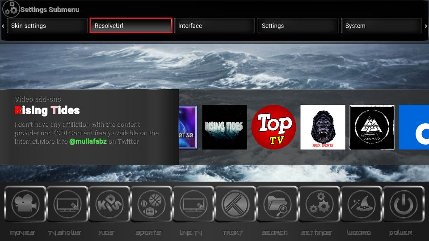Click the left arrow of the submenu bar
Screen dimensions: 429x241
pos(3,26)
